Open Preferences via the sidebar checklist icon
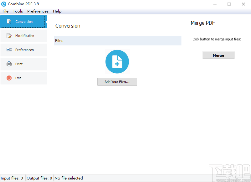This screenshot has height=182, width=251. coord(8,50)
